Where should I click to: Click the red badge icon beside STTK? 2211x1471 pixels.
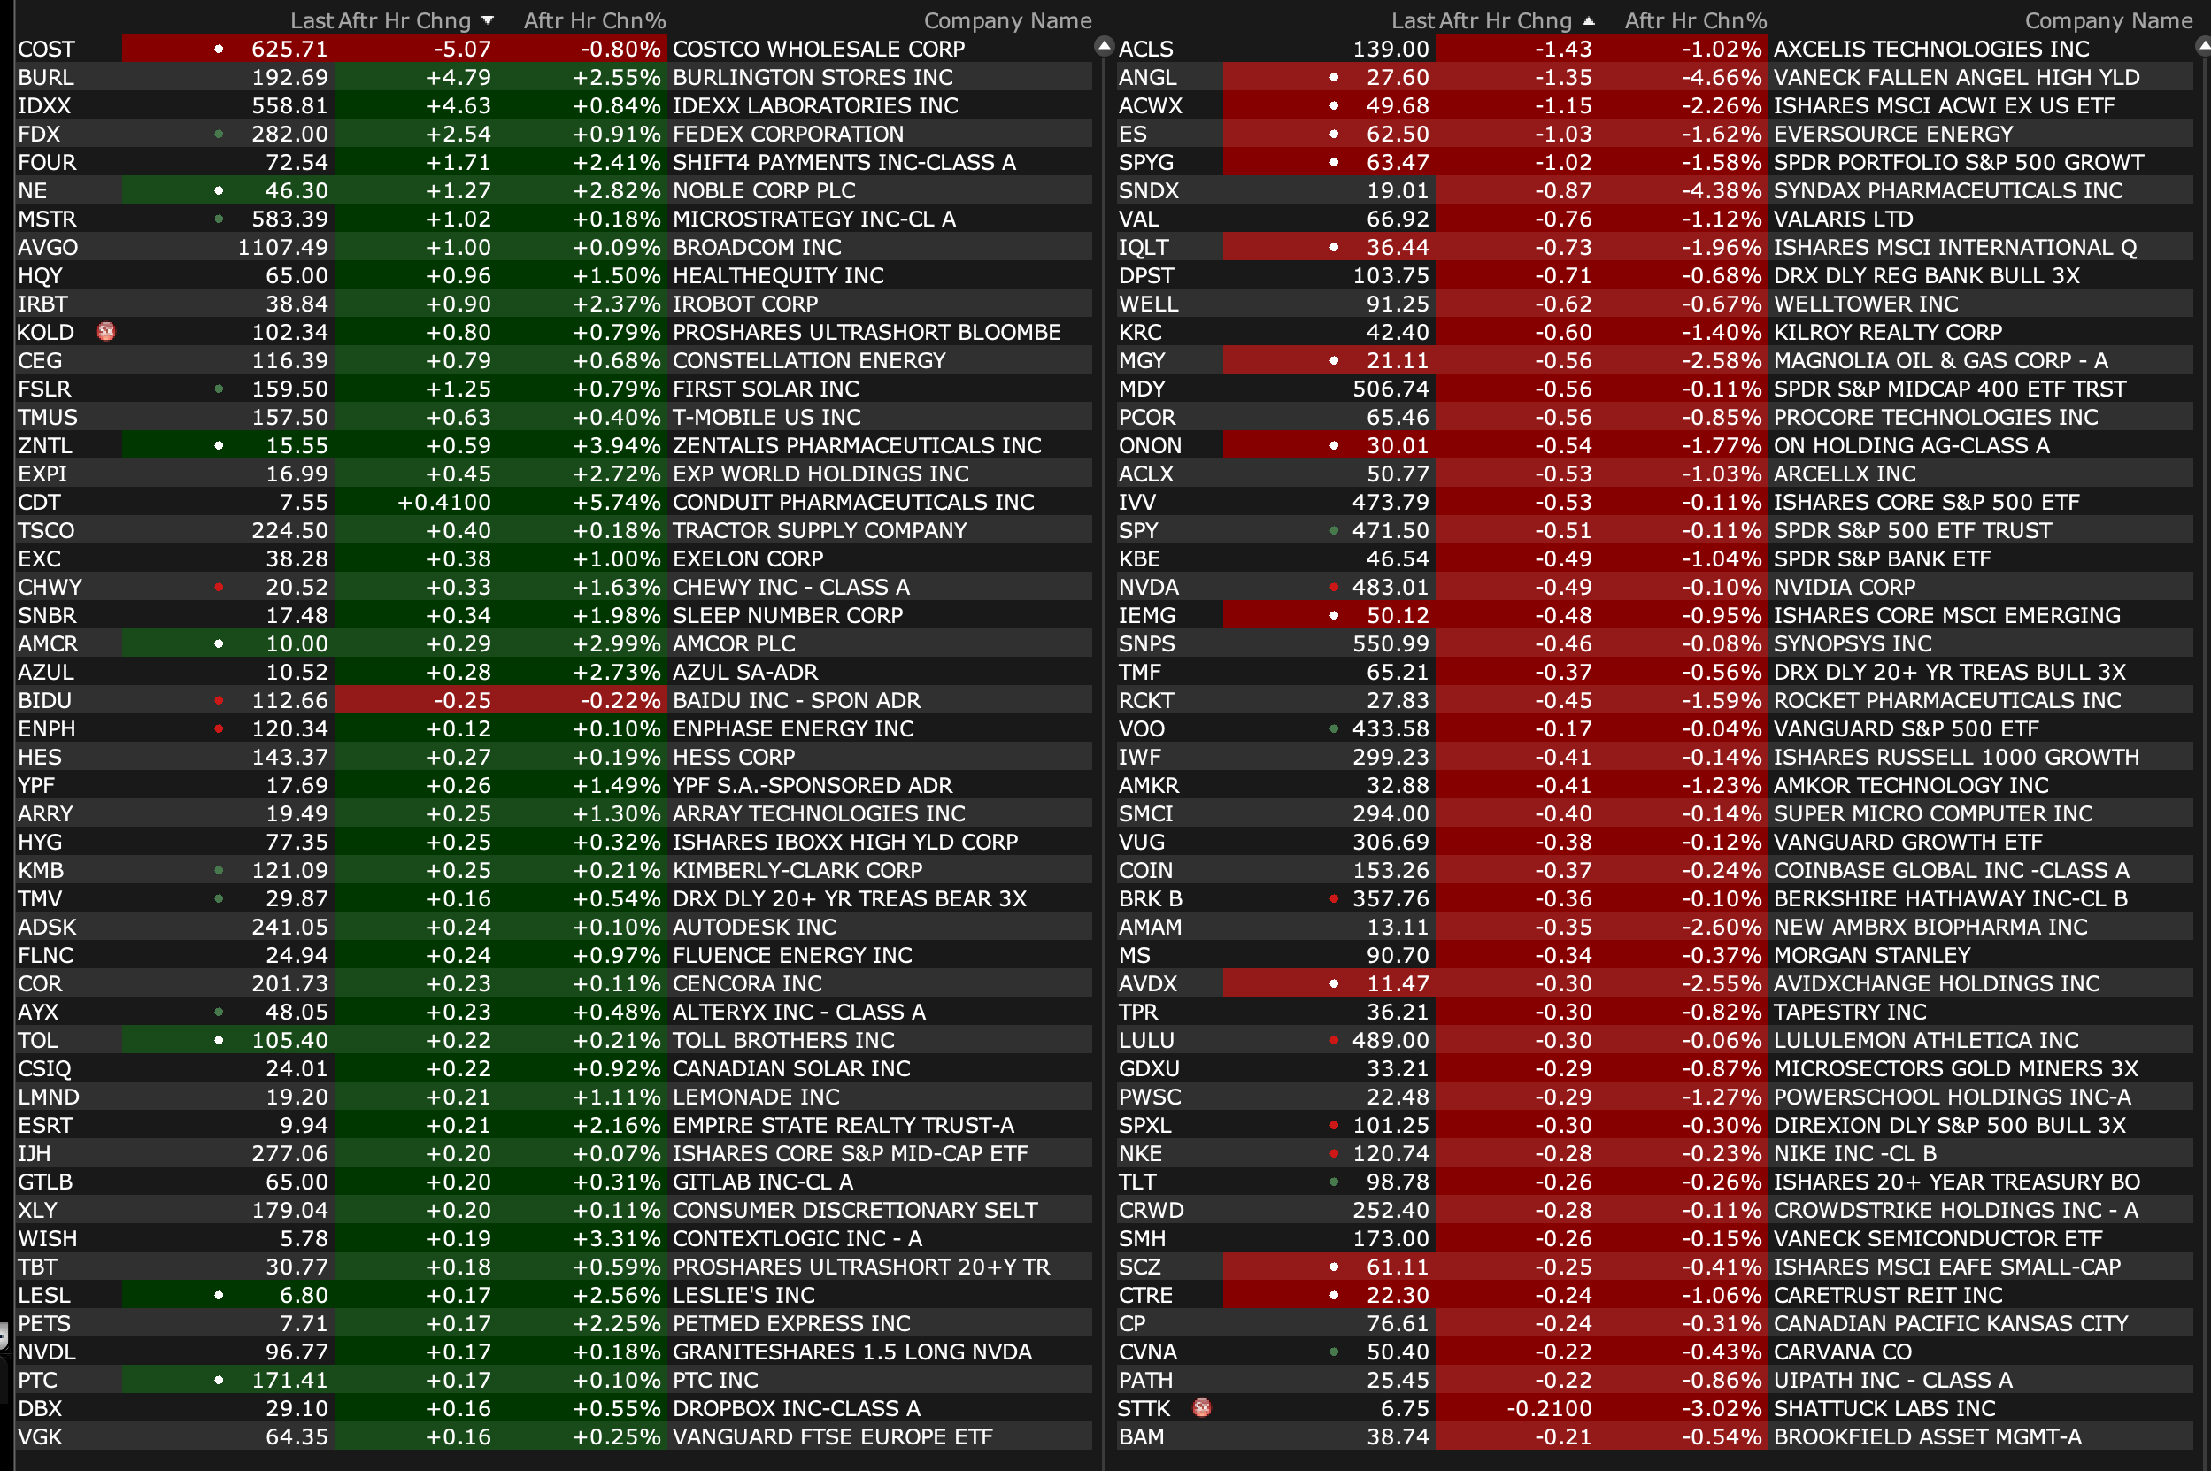pyautogui.click(x=1202, y=1407)
